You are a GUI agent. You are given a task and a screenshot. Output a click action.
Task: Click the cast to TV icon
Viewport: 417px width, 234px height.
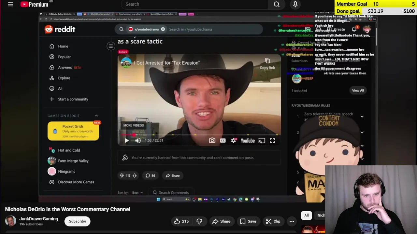(262, 140)
